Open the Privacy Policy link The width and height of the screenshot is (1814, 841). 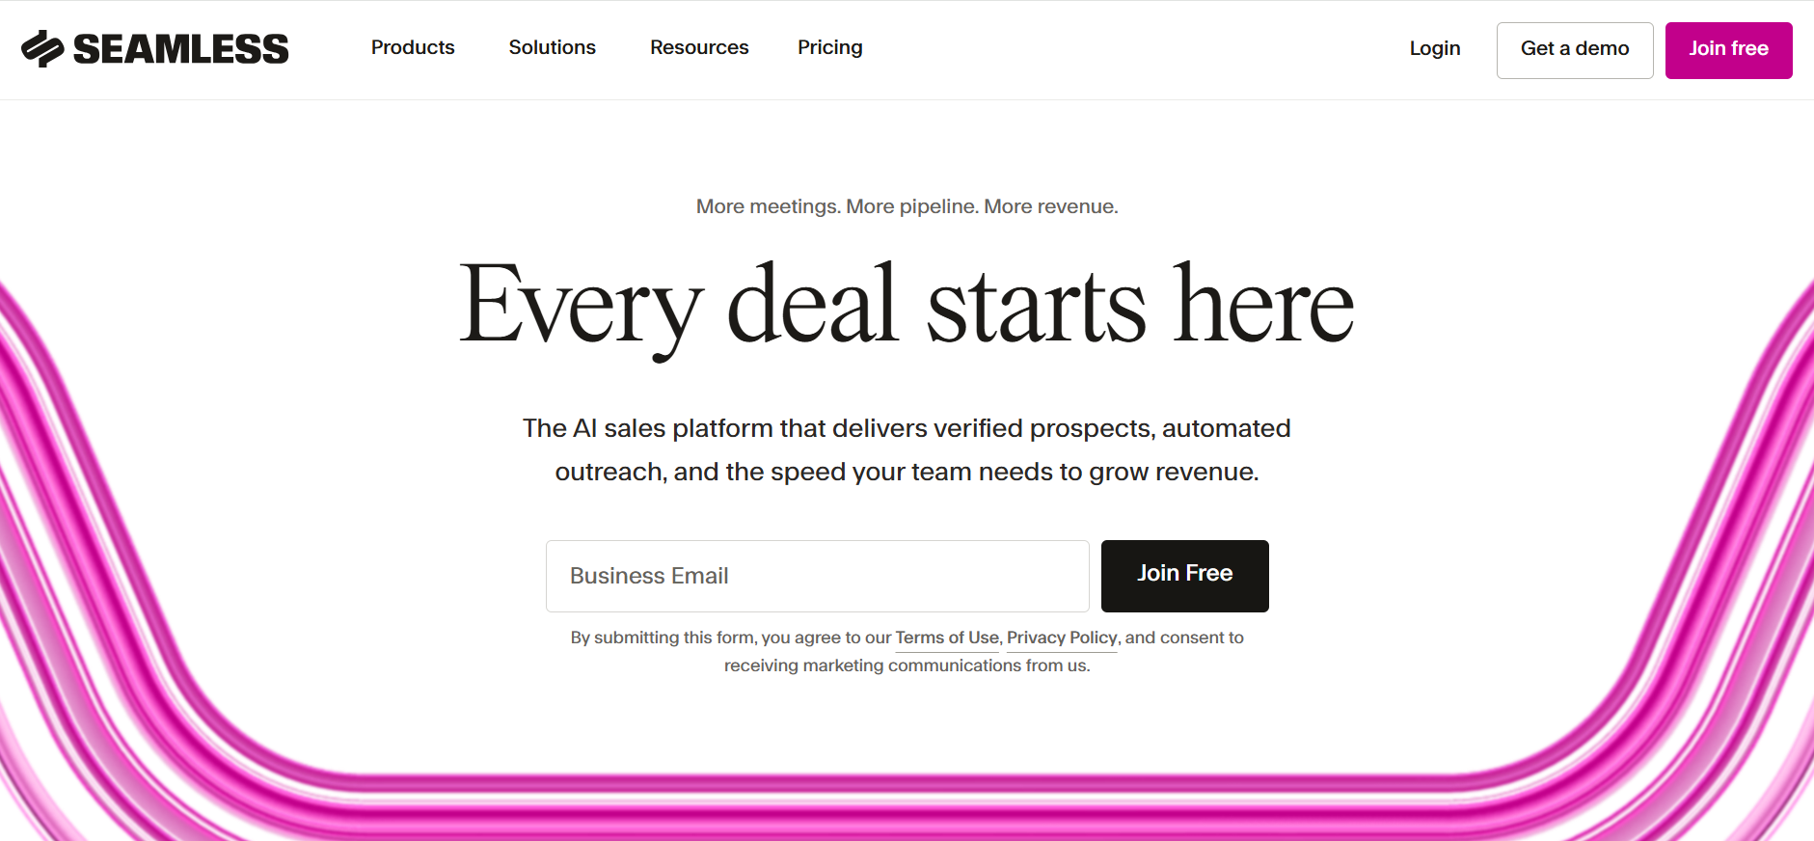tap(1062, 638)
